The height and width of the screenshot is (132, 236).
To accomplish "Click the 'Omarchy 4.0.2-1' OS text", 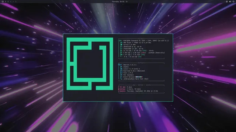I will click(x=130, y=65).
